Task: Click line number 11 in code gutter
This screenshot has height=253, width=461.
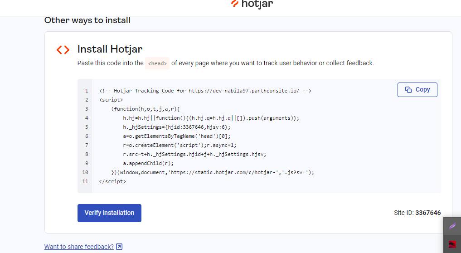Action: point(85,181)
